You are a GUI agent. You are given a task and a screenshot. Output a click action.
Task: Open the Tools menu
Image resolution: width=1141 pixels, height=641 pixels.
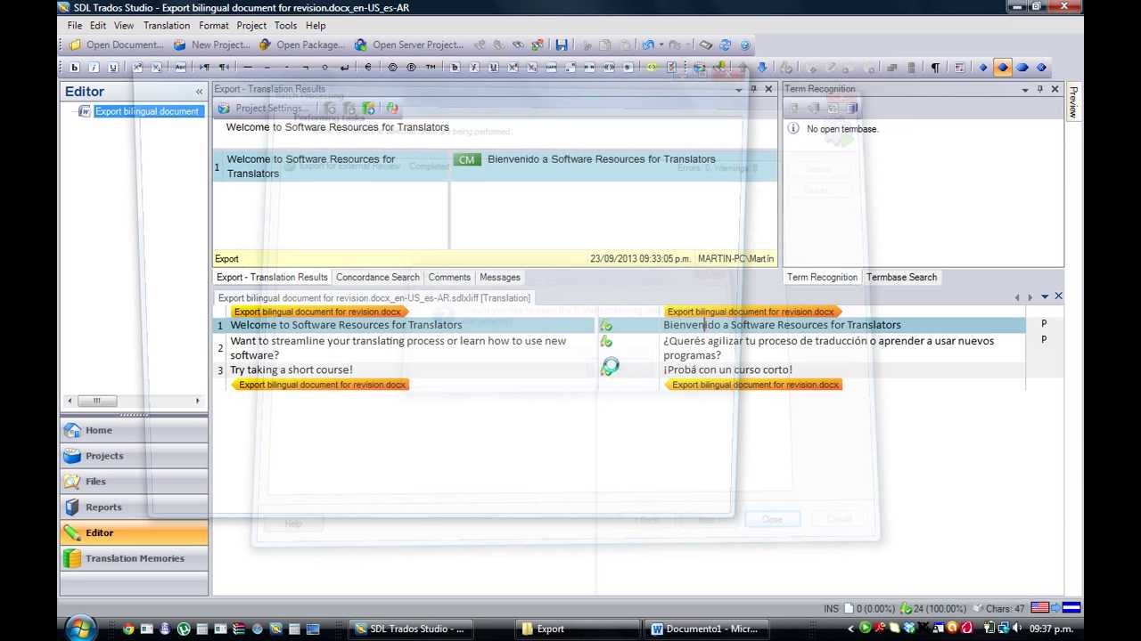pyautogui.click(x=285, y=26)
